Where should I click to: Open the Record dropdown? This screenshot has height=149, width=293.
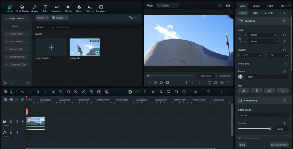tap(60, 18)
